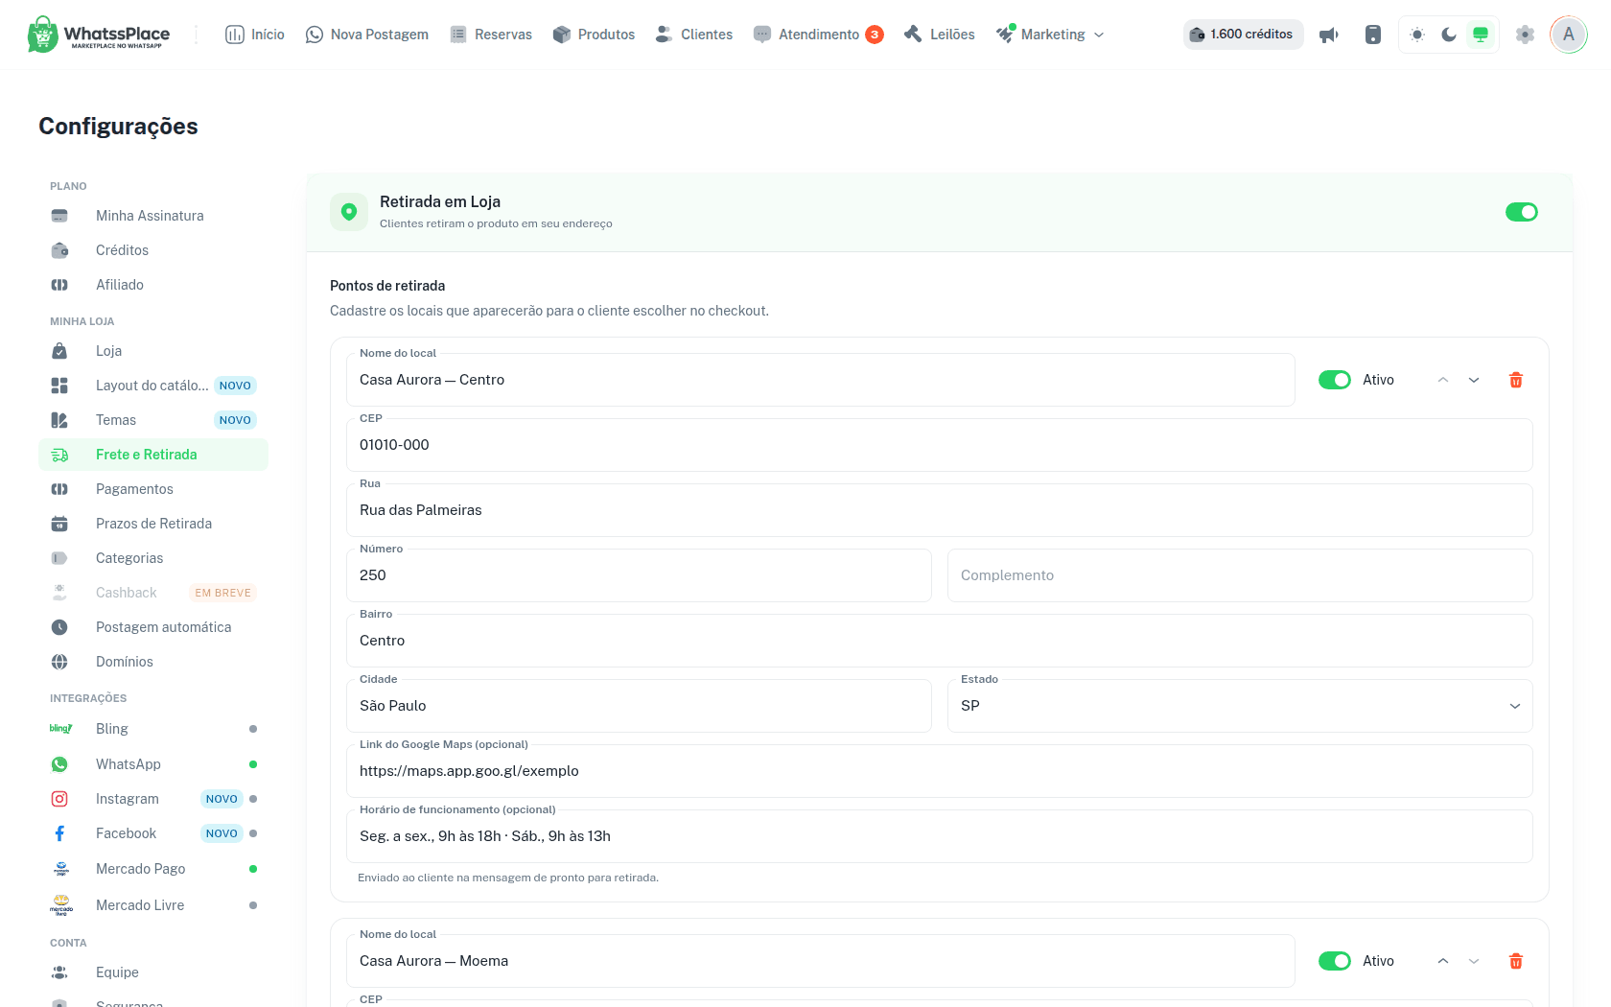The image size is (1611, 1007).
Task: Select light mode sun icon
Action: [1417, 35]
